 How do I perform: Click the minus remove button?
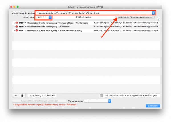[x=15, y=95]
